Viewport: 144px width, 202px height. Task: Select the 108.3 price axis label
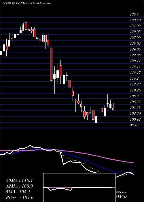pyautogui.click(x=134, y=96)
